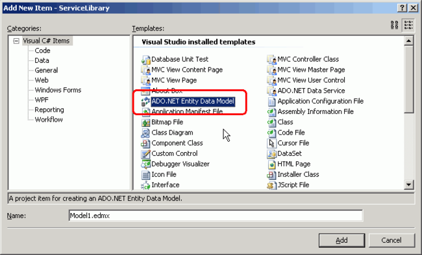Click the Debugger Visualizer template icon
This screenshot has height=255, width=422.
tap(145, 164)
